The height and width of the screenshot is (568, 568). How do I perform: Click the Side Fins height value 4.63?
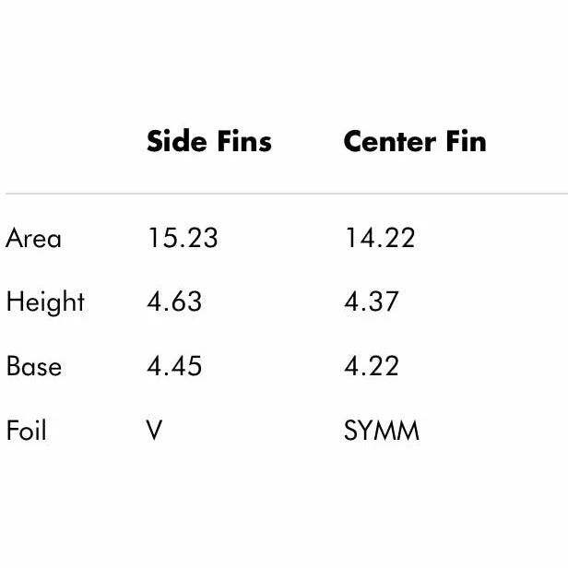tap(174, 302)
